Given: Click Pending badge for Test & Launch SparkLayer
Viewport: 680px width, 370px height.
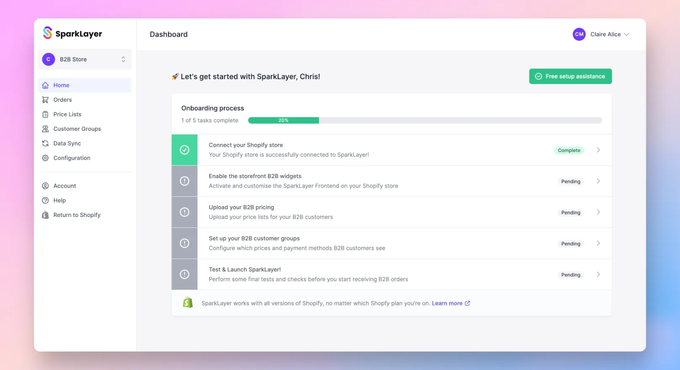Looking at the screenshot, I should click(x=571, y=275).
